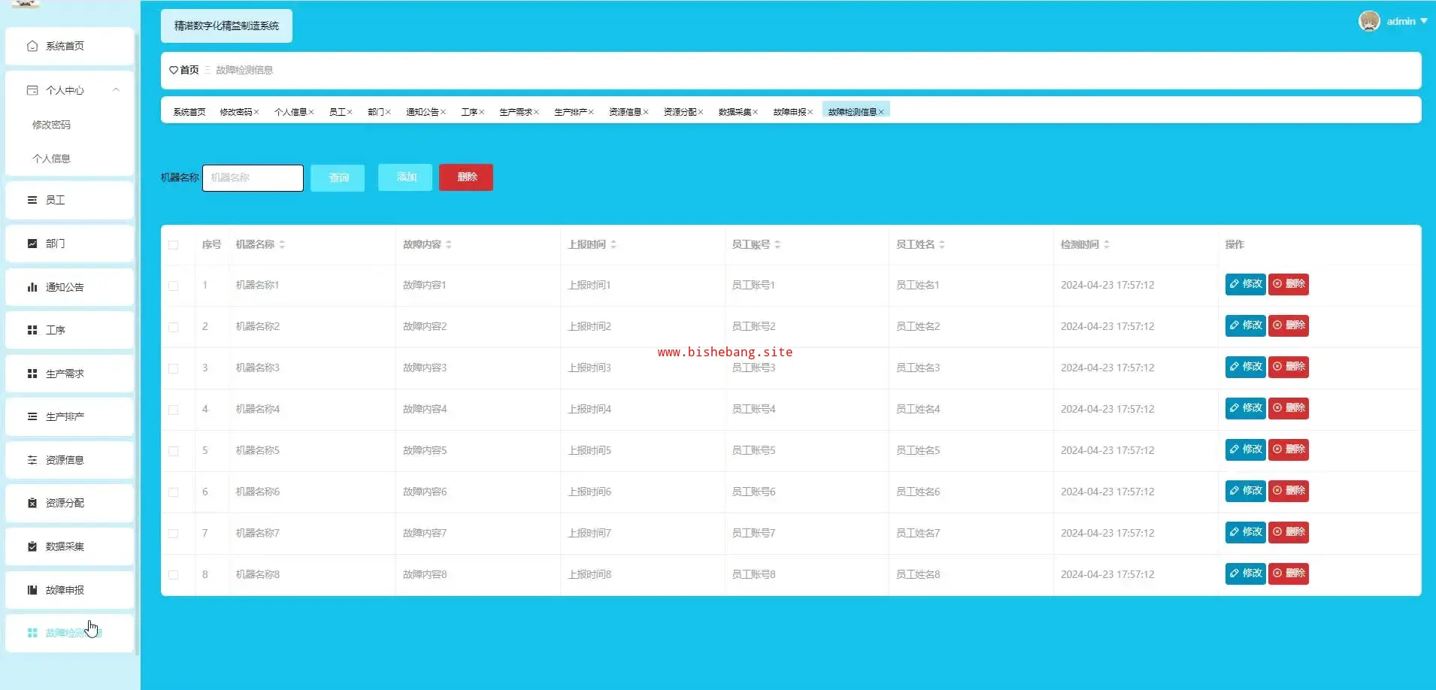Screen dimensions: 1436x690
Task: Click the 生产需求 grid icon in sidebar
Action: tap(32, 374)
